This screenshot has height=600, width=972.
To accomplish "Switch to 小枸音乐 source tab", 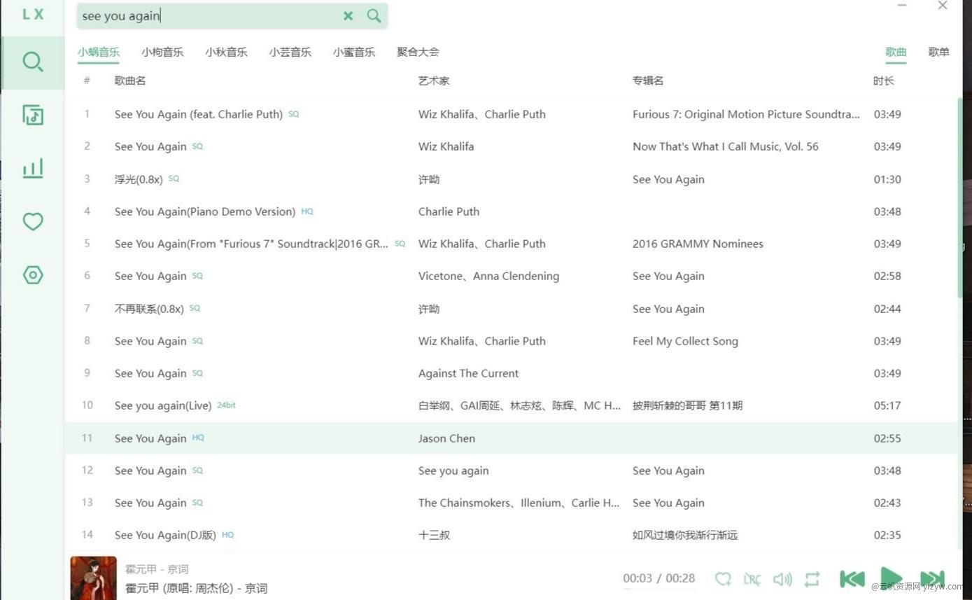I will (162, 52).
